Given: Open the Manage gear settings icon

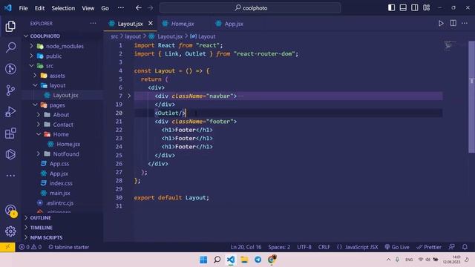Looking at the screenshot, I should coord(10,231).
